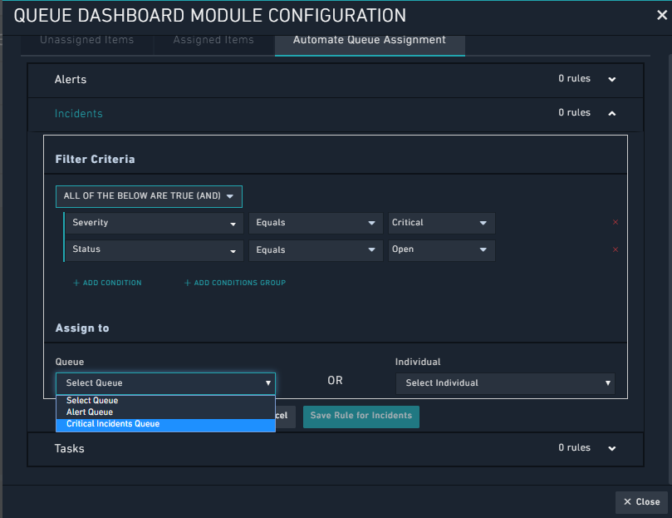The width and height of the screenshot is (672, 518).
Task: Collapse the Incidents section chevron
Action: point(611,113)
